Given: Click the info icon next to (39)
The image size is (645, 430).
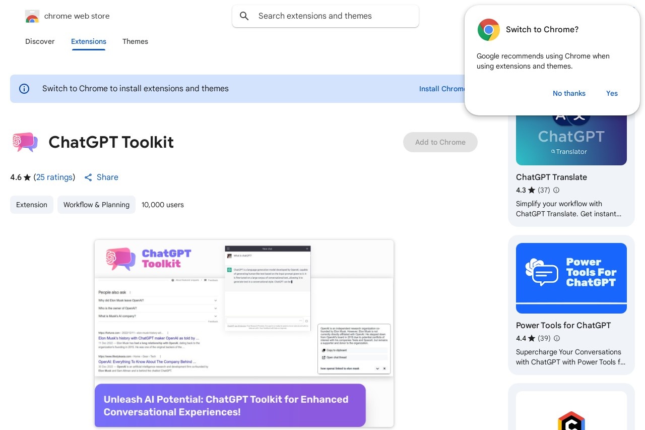Looking at the screenshot, I should (557, 338).
